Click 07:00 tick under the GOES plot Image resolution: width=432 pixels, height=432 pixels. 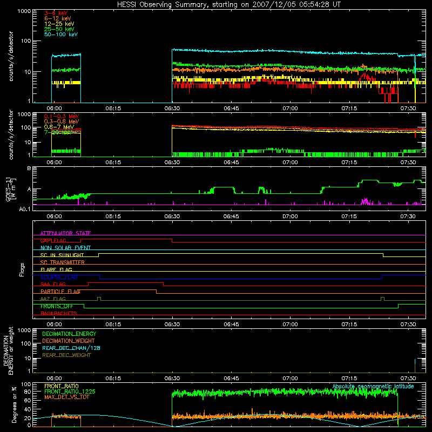(x=290, y=217)
